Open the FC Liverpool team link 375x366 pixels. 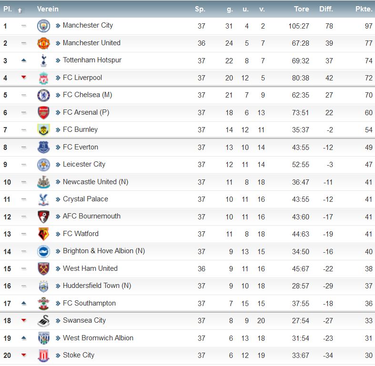(82, 78)
